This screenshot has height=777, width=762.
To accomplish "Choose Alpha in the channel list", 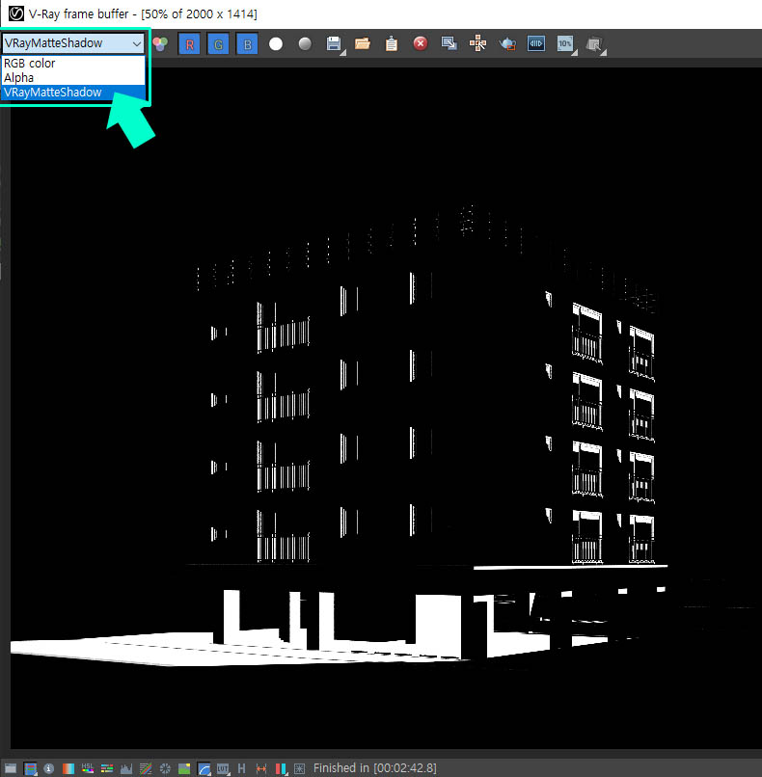I will click(73, 78).
